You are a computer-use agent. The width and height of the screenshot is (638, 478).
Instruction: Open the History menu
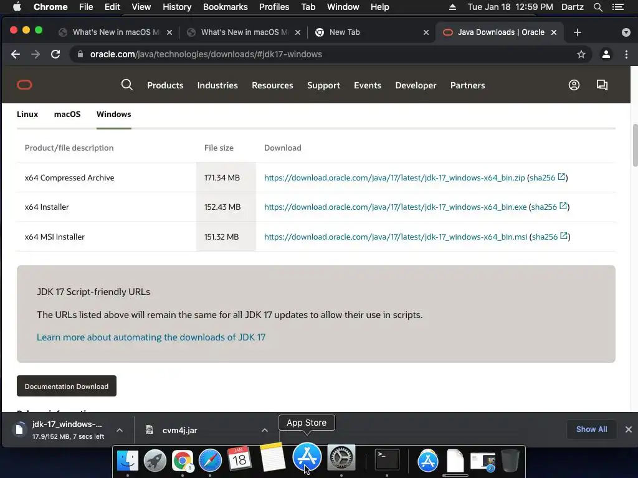coord(177,7)
